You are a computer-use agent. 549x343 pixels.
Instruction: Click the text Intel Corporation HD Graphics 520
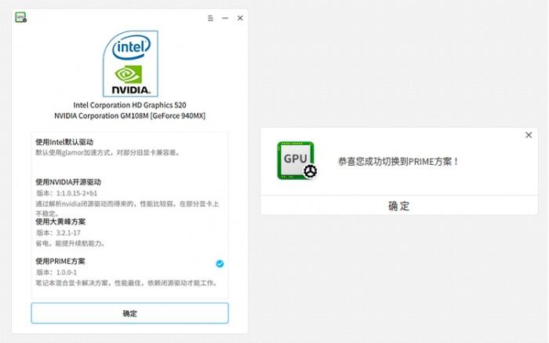point(129,105)
